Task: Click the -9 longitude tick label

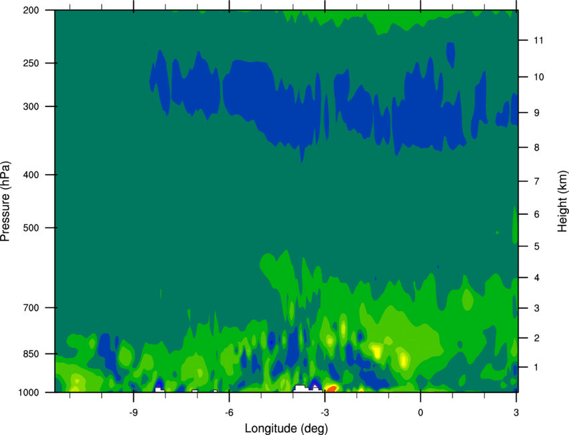Action: point(133,412)
